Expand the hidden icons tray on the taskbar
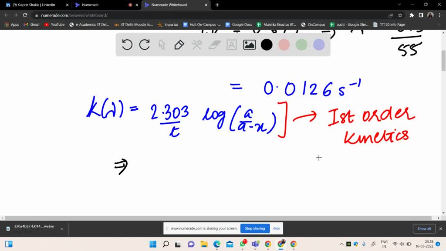The height and width of the screenshot is (251, 446). click(341, 244)
